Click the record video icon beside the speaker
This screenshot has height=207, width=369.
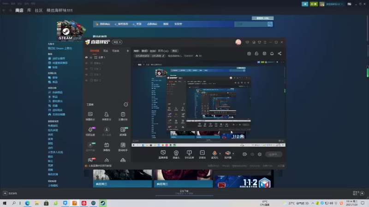[x=245, y=154]
